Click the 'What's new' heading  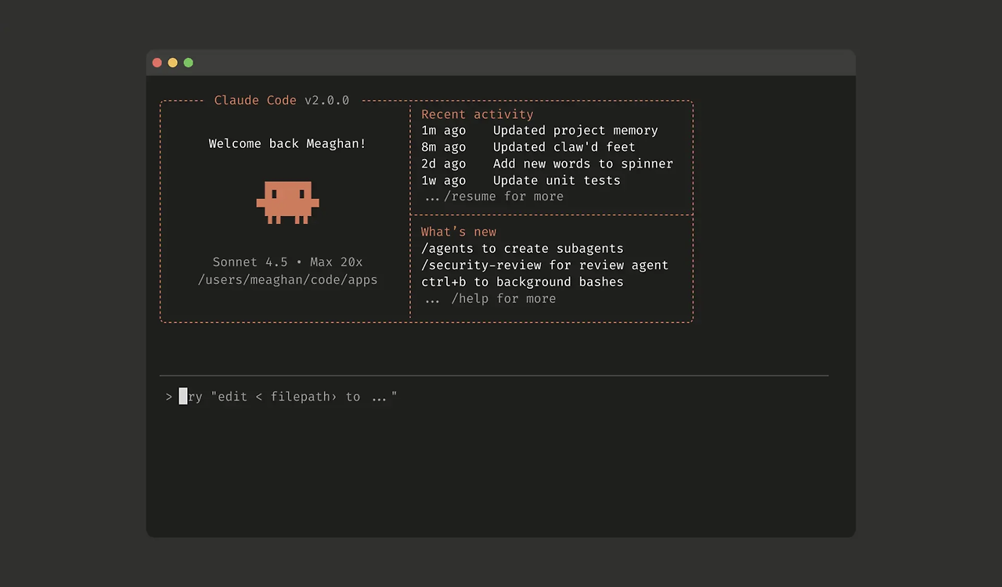pyautogui.click(x=459, y=232)
